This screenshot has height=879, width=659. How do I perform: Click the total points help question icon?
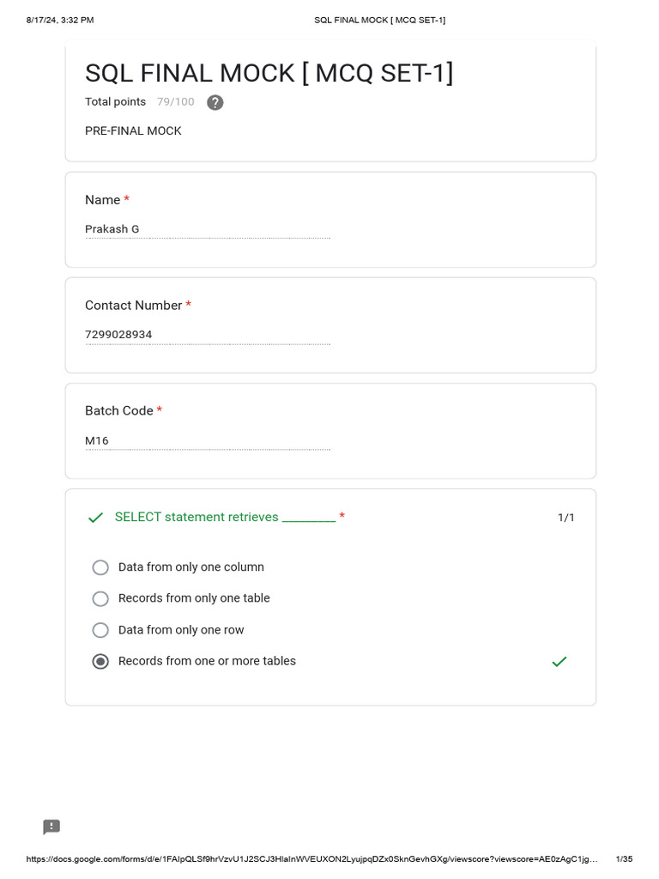215,102
